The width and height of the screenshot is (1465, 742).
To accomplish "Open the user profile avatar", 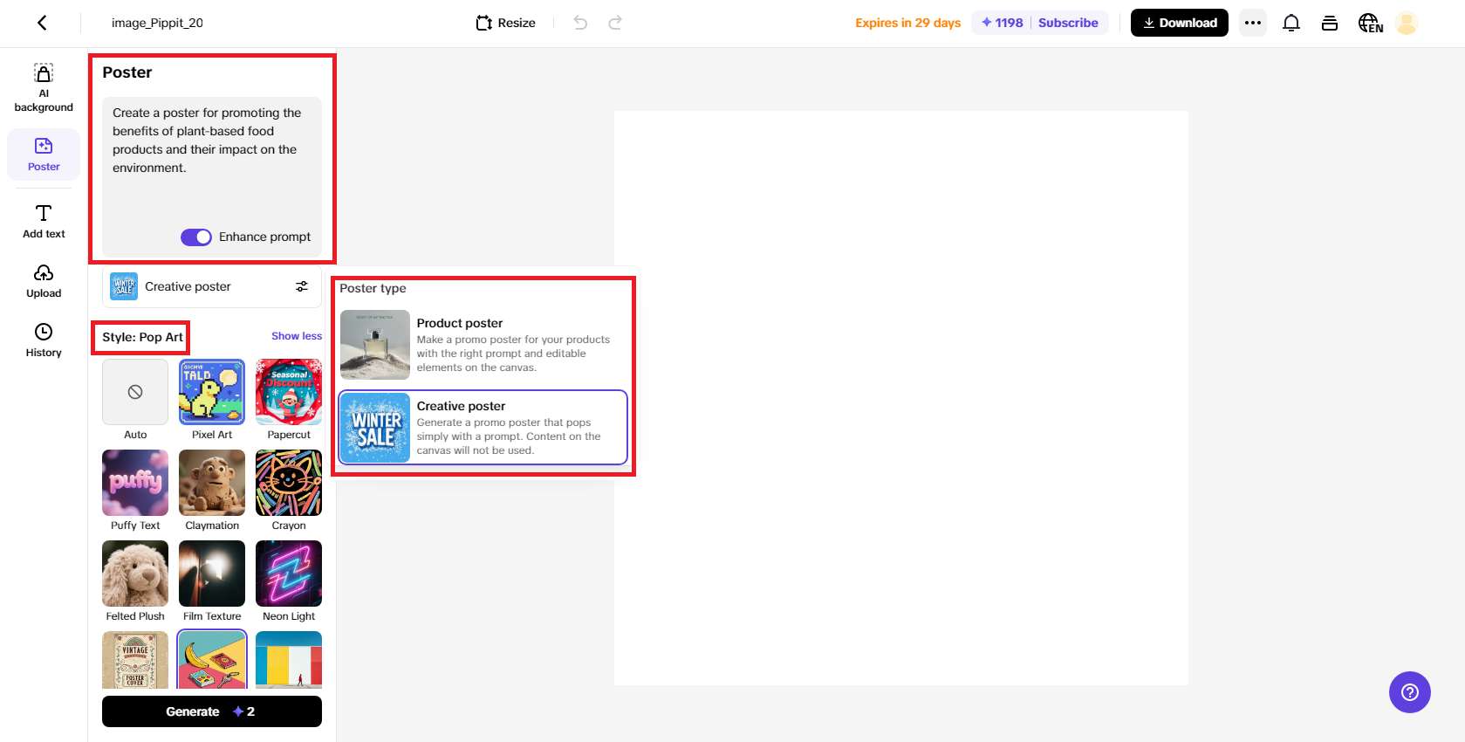I will coord(1407,23).
